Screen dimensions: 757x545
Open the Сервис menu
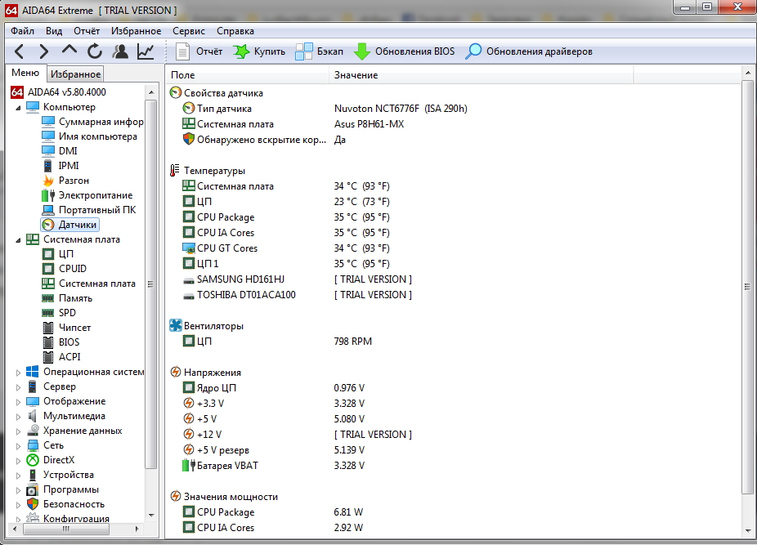tap(189, 31)
